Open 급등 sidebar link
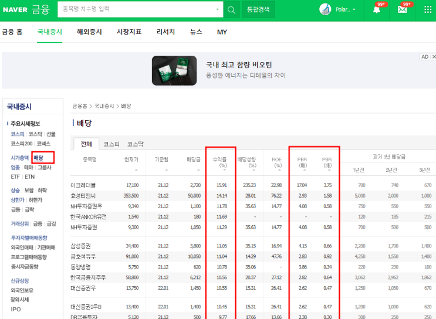The height and width of the screenshot is (319, 436). tap(15, 209)
